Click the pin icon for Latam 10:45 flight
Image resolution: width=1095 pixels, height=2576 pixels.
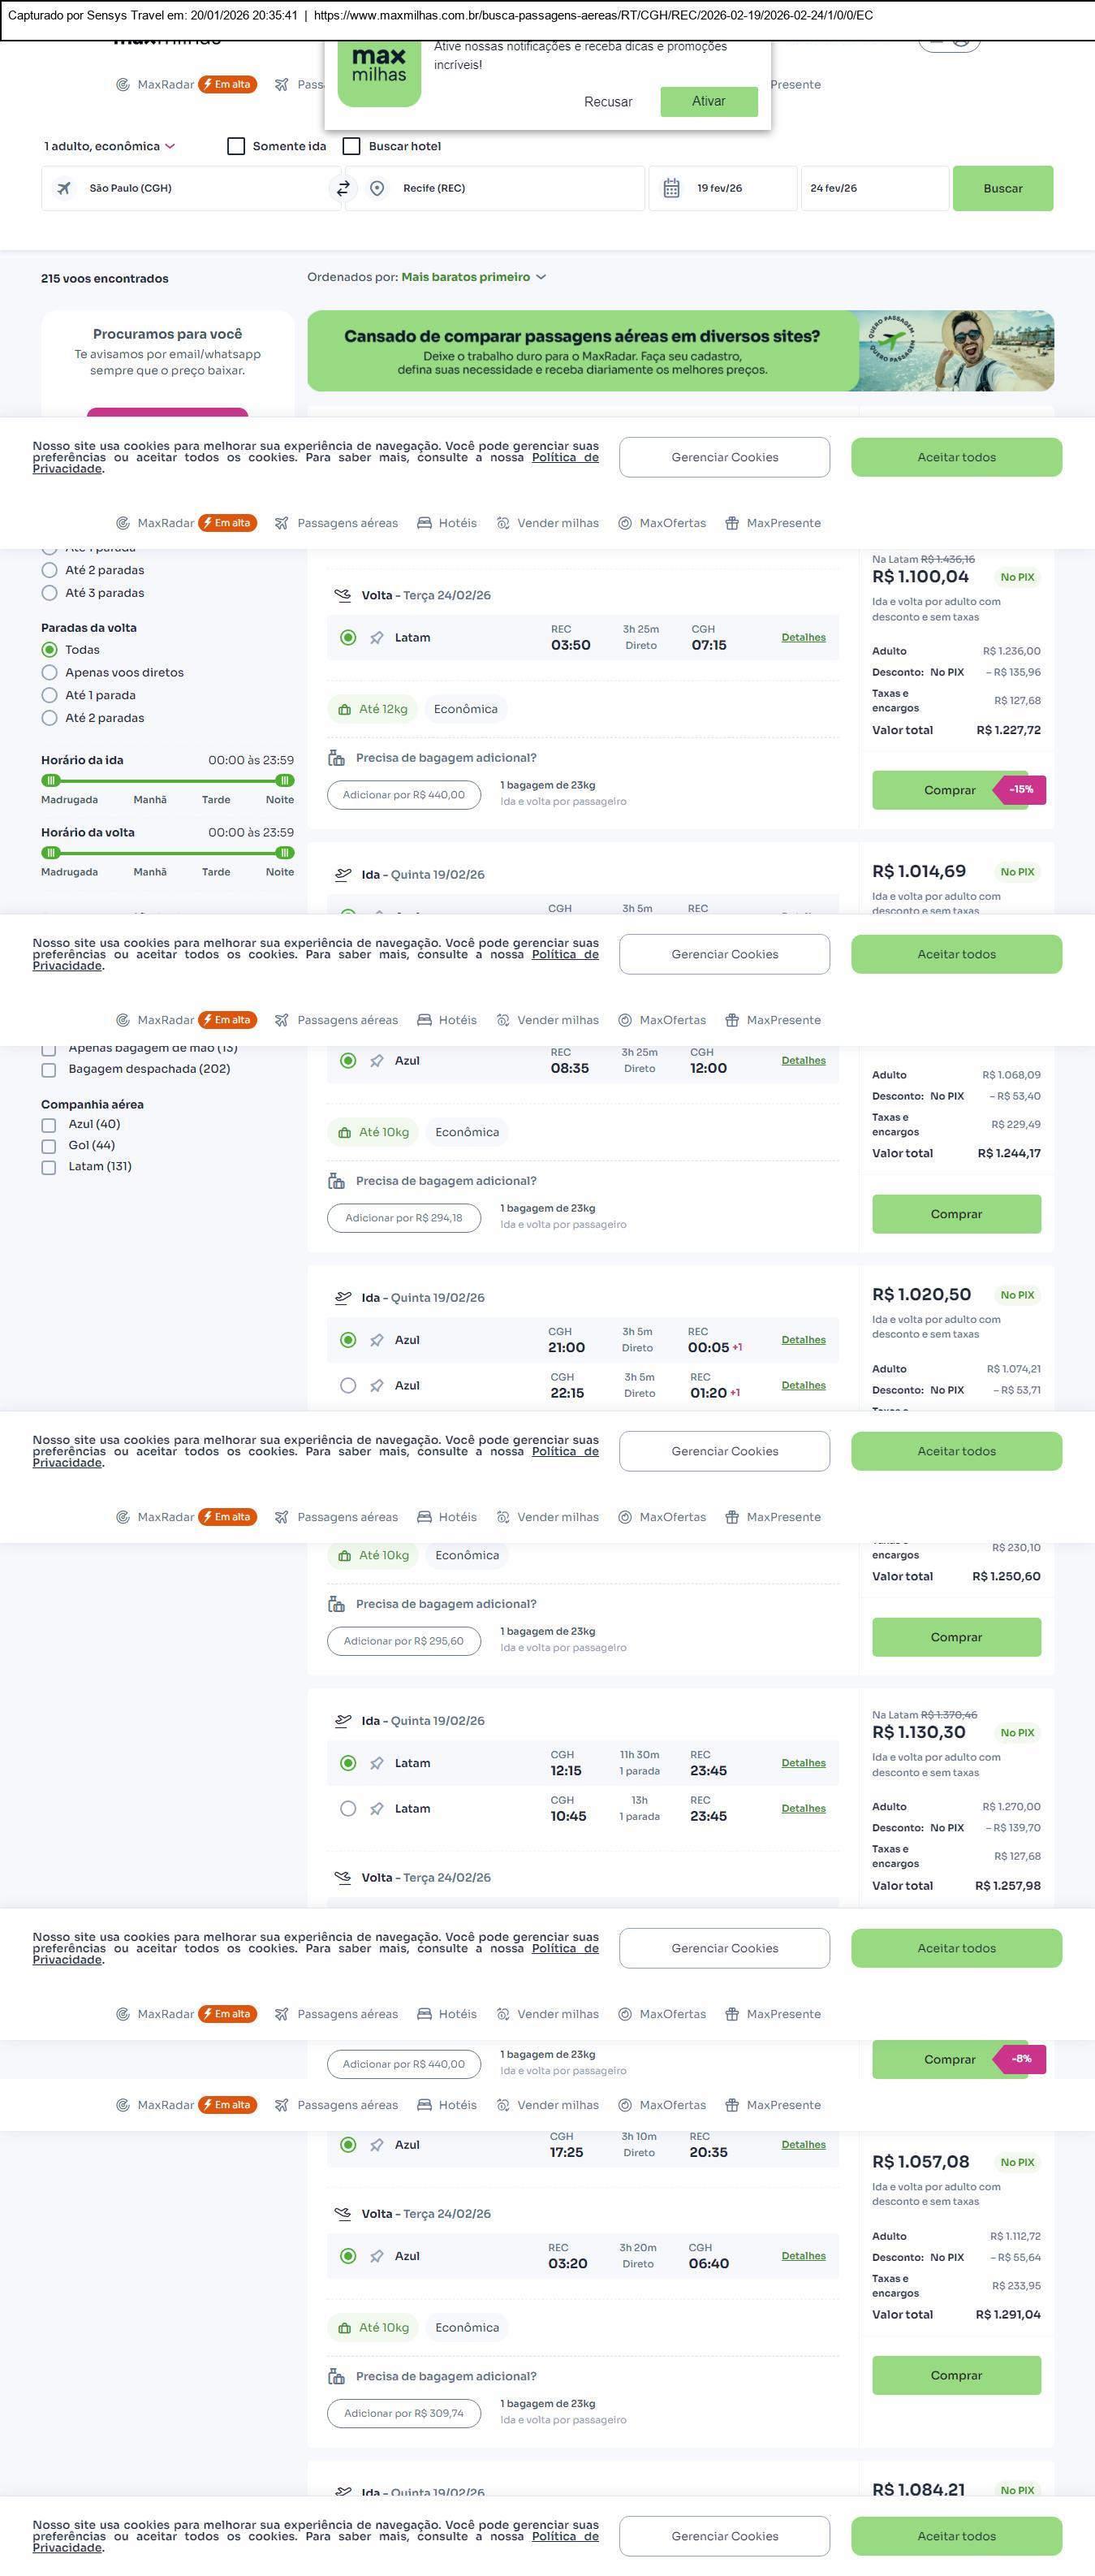tap(377, 1809)
